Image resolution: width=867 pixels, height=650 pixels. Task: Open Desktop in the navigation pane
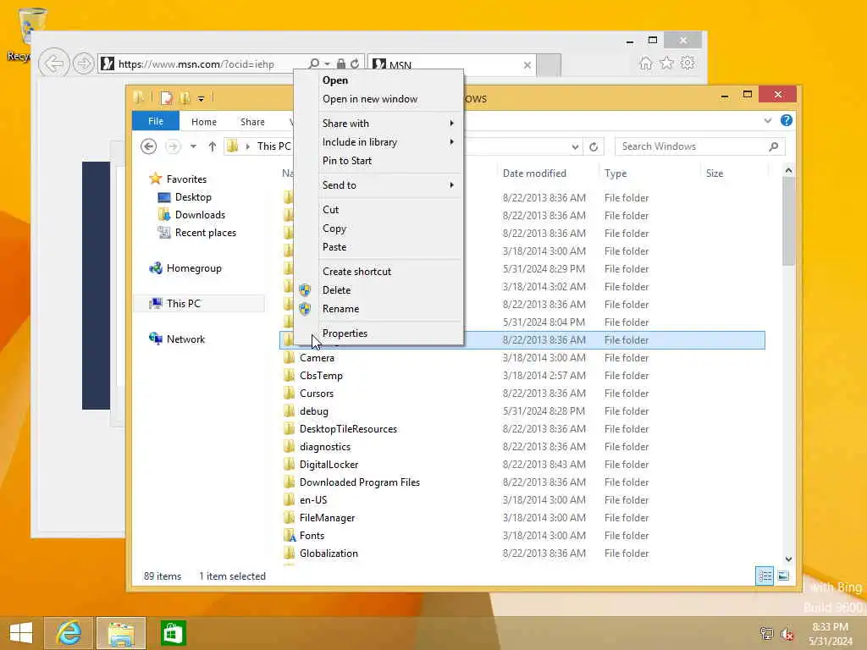pos(193,196)
